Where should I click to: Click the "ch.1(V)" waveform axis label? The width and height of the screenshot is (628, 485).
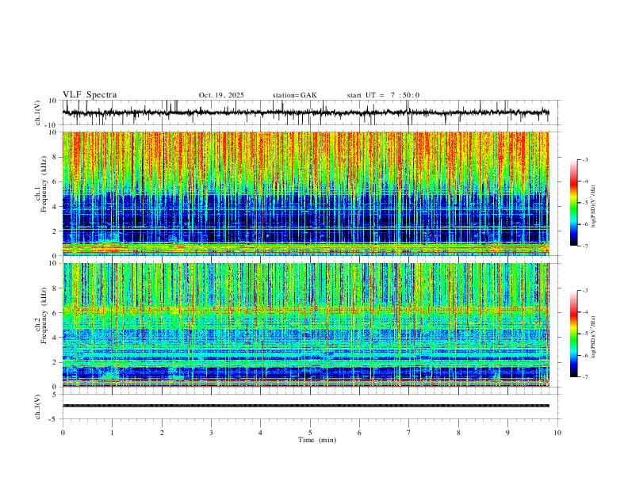click(38, 113)
